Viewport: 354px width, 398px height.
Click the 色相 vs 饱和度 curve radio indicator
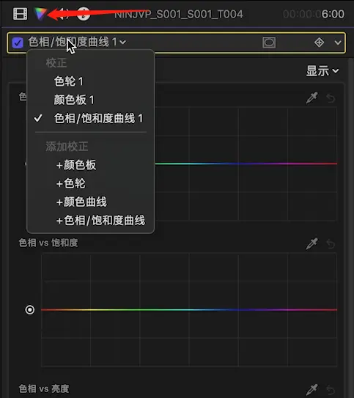point(30,309)
